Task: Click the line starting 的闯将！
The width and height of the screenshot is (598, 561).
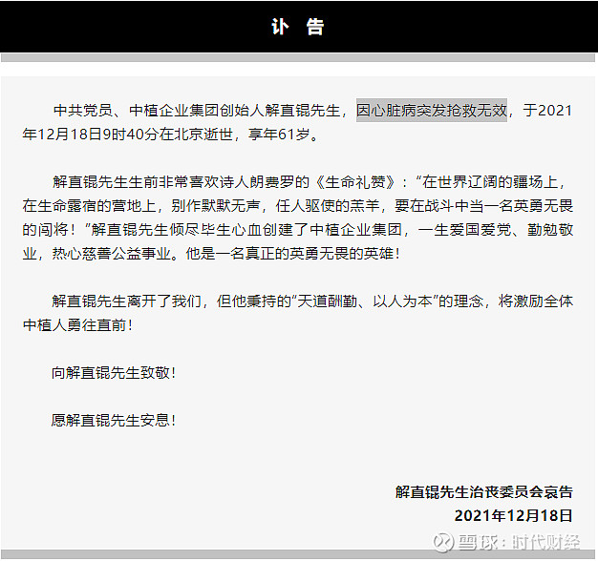Action: (x=297, y=230)
